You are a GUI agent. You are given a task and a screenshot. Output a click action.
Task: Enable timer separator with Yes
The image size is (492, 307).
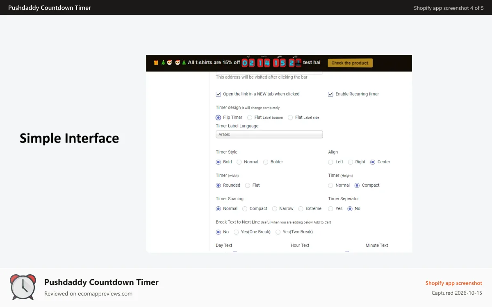pyautogui.click(x=330, y=209)
